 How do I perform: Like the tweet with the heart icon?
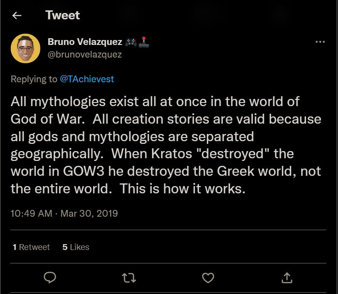pyautogui.click(x=208, y=278)
